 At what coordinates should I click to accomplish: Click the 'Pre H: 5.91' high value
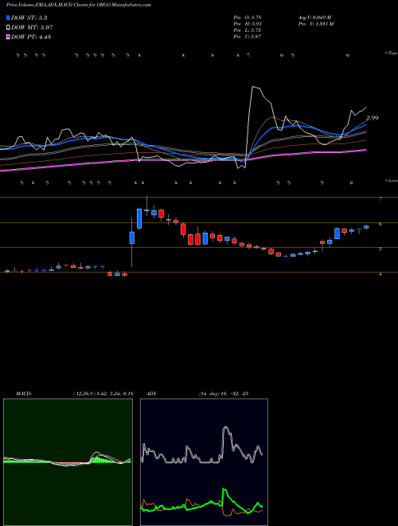(248, 24)
